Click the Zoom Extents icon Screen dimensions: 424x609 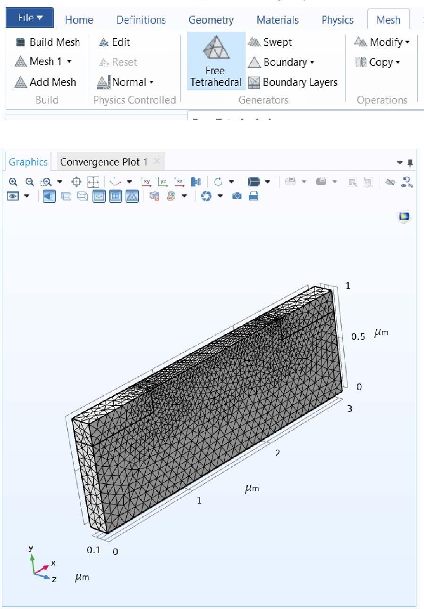[x=93, y=182]
